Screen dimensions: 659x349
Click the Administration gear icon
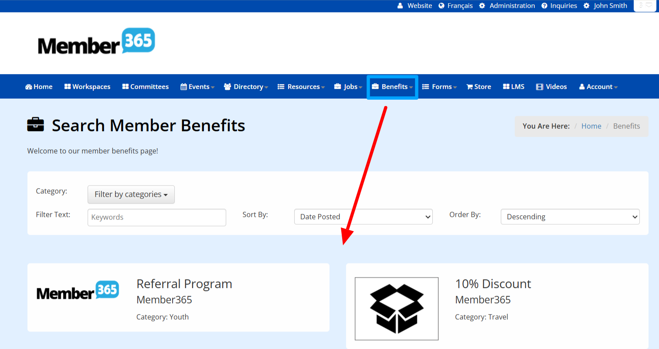482,6
